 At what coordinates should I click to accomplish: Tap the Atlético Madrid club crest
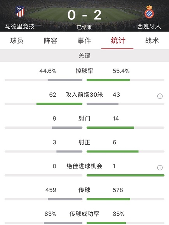point(20,12)
